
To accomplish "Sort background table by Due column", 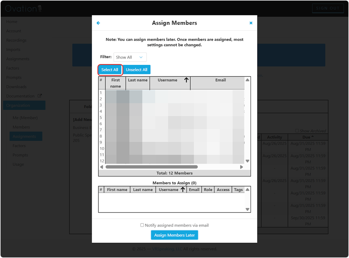I will point(308,137).
